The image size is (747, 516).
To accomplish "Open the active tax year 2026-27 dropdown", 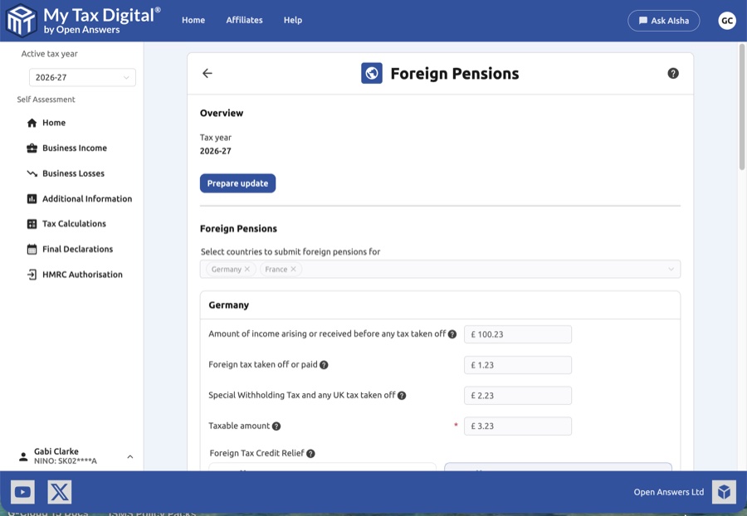I will 82,76.
